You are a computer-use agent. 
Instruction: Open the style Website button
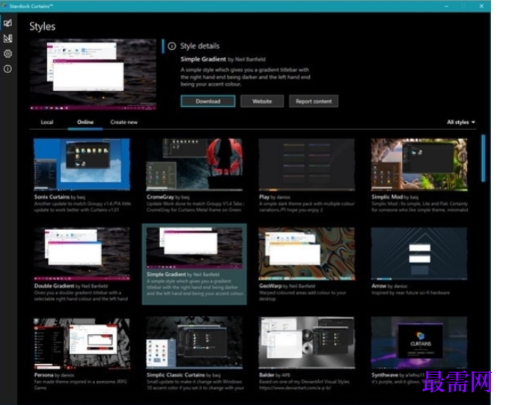pos(262,101)
